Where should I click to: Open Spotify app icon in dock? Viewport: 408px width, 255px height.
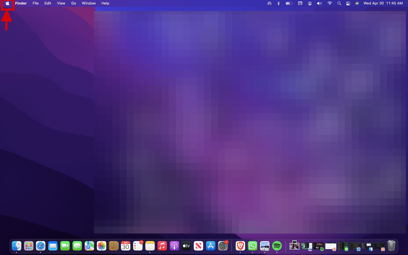pyautogui.click(x=277, y=246)
